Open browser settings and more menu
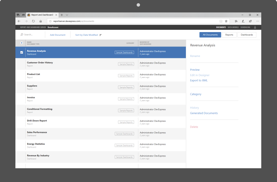This screenshot has height=182, width=277. pyautogui.click(x=258, y=21)
